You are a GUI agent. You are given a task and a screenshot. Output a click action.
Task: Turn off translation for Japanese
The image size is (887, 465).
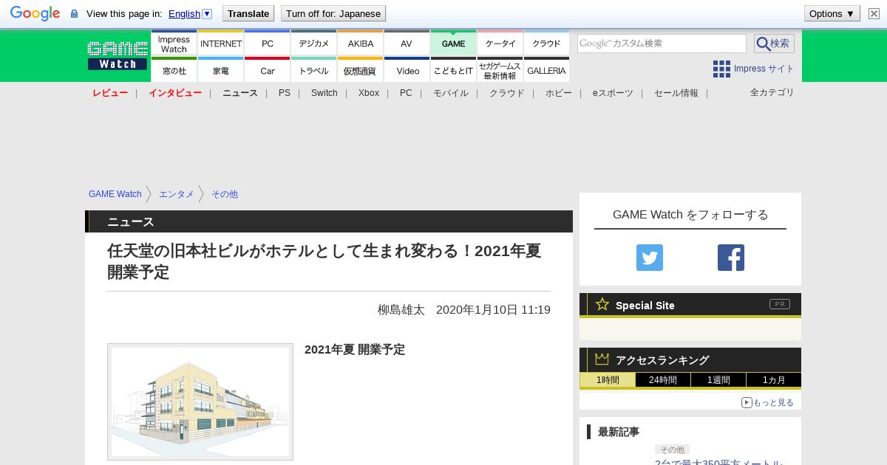pos(333,13)
